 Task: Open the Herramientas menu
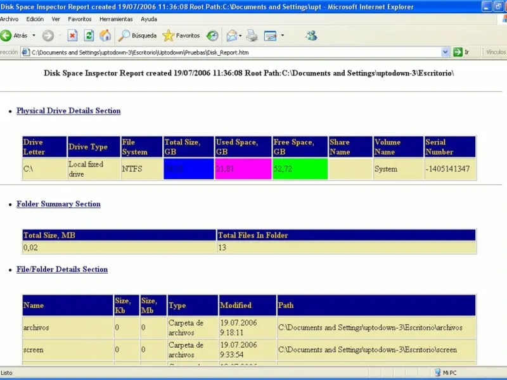(x=116, y=19)
